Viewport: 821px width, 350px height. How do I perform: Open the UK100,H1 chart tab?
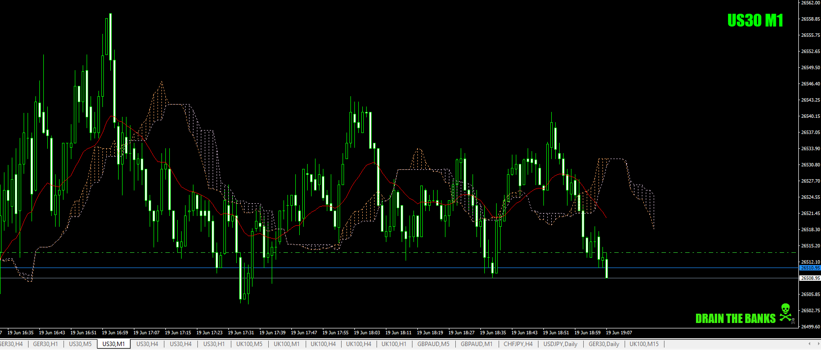pyautogui.click(x=394, y=344)
